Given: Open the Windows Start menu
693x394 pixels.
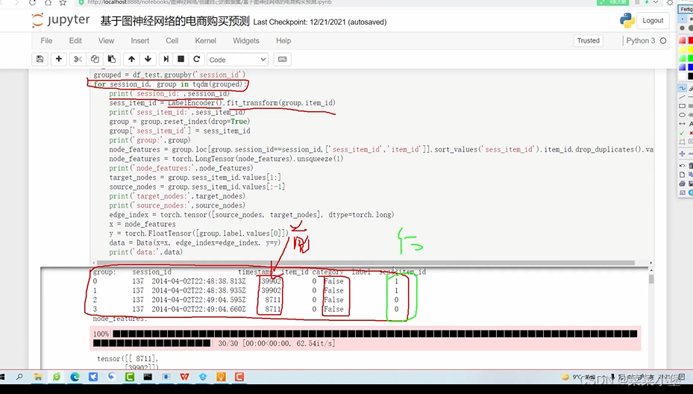Looking at the screenshot, I should (x=2, y=377).
